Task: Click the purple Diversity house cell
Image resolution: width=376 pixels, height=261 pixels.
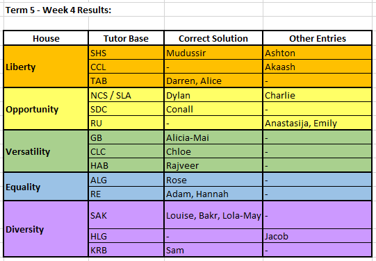Action: pos(46,229)
